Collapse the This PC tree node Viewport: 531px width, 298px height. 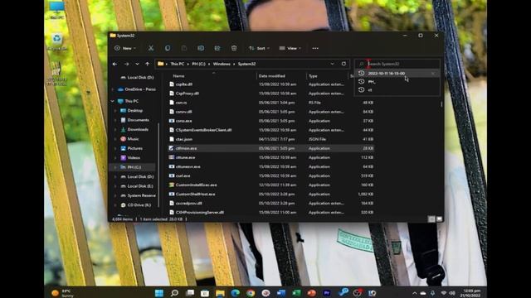(x=113, y=101)
